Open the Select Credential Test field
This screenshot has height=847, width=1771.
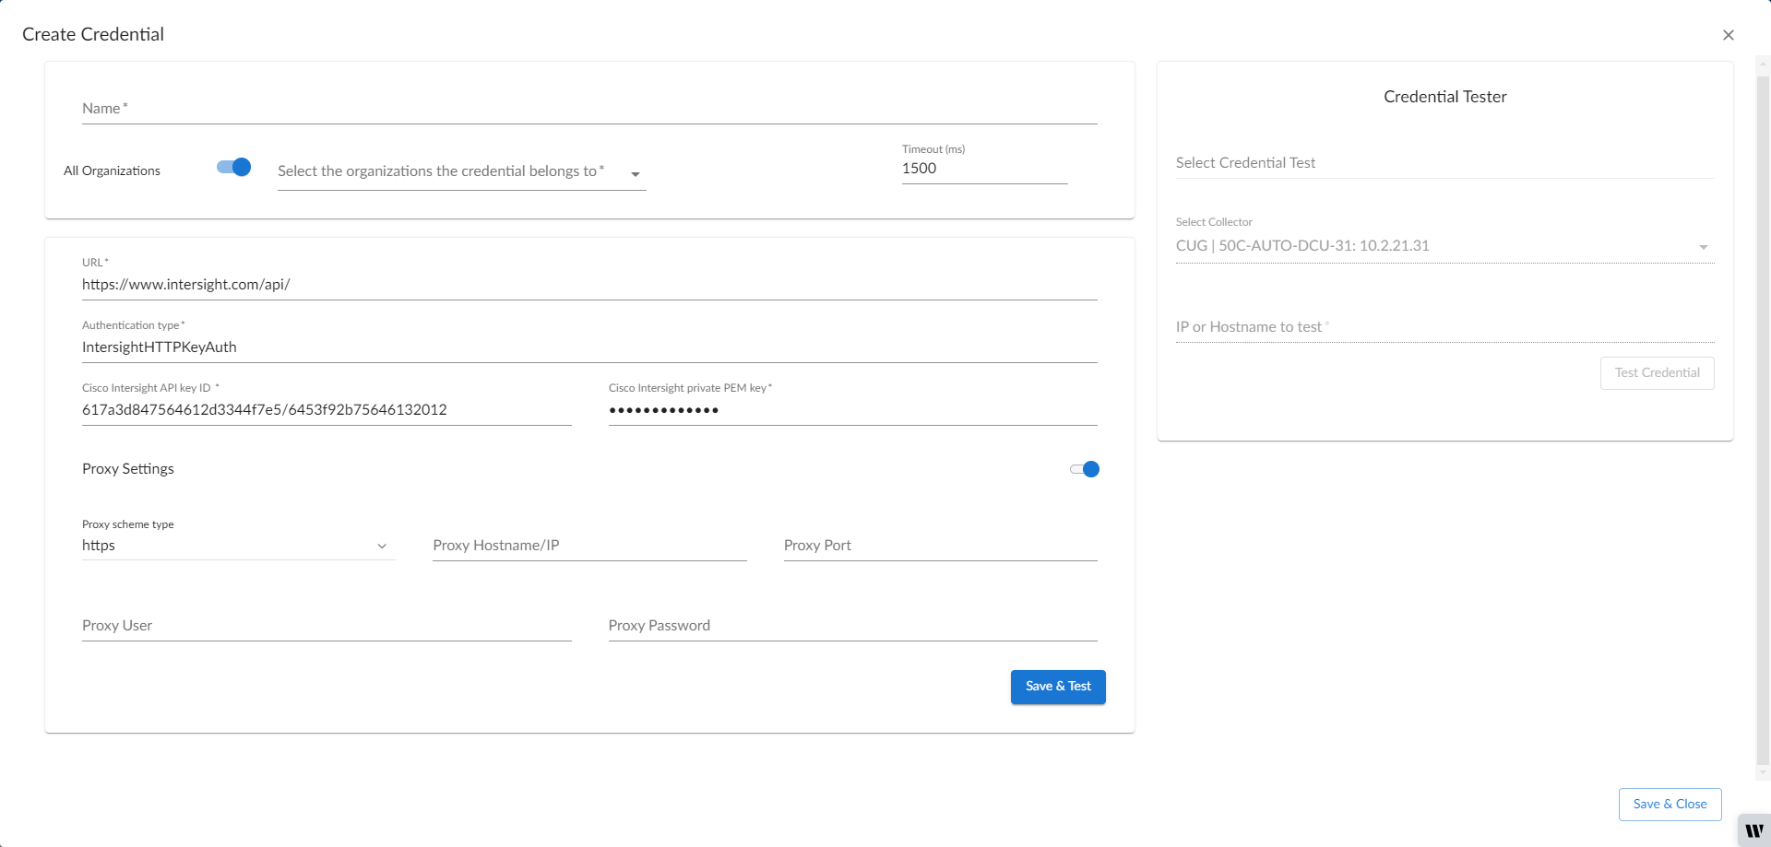[x=1444, y=163]
